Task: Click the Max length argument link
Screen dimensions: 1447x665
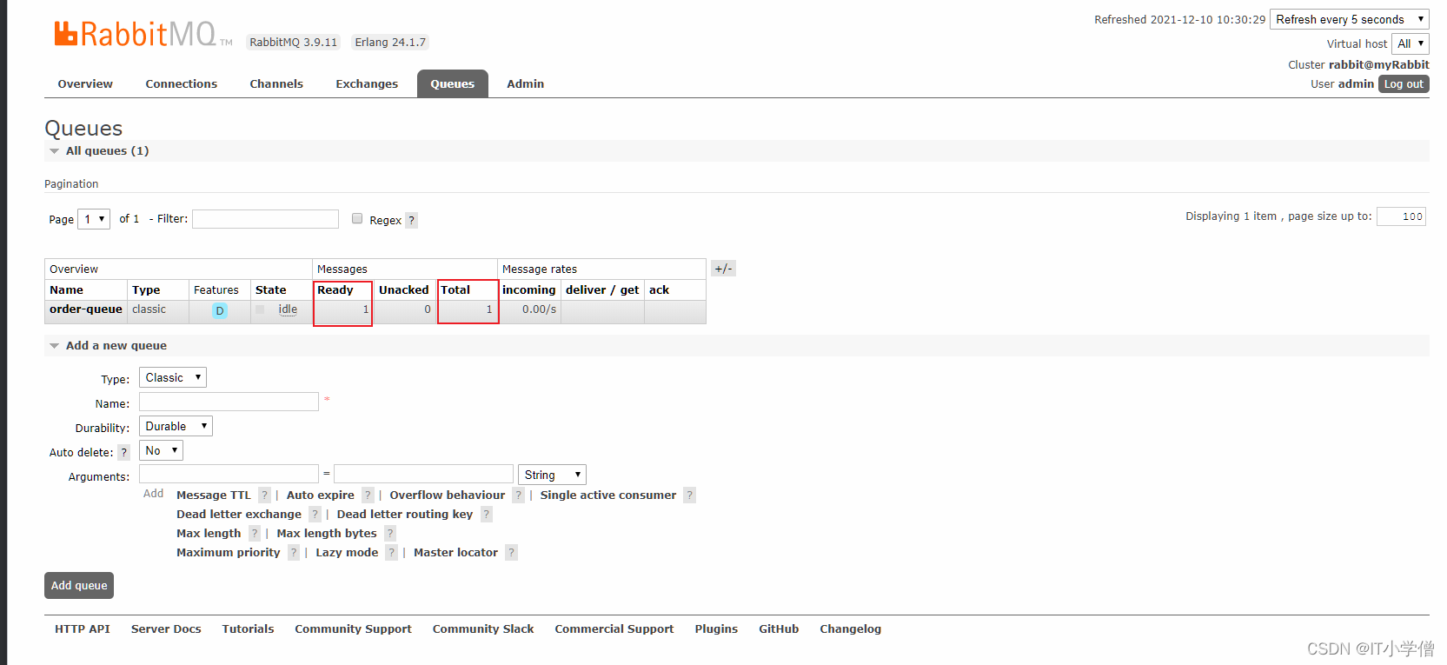Action: coord(209,534)
